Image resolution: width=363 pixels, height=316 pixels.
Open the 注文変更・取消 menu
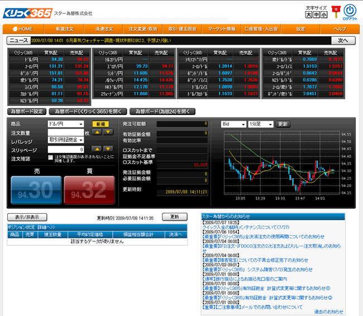point(143,29)
